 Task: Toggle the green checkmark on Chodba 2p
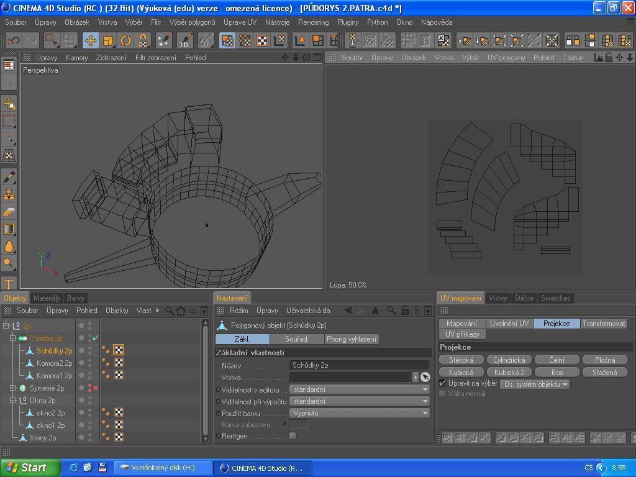[96, 338]
